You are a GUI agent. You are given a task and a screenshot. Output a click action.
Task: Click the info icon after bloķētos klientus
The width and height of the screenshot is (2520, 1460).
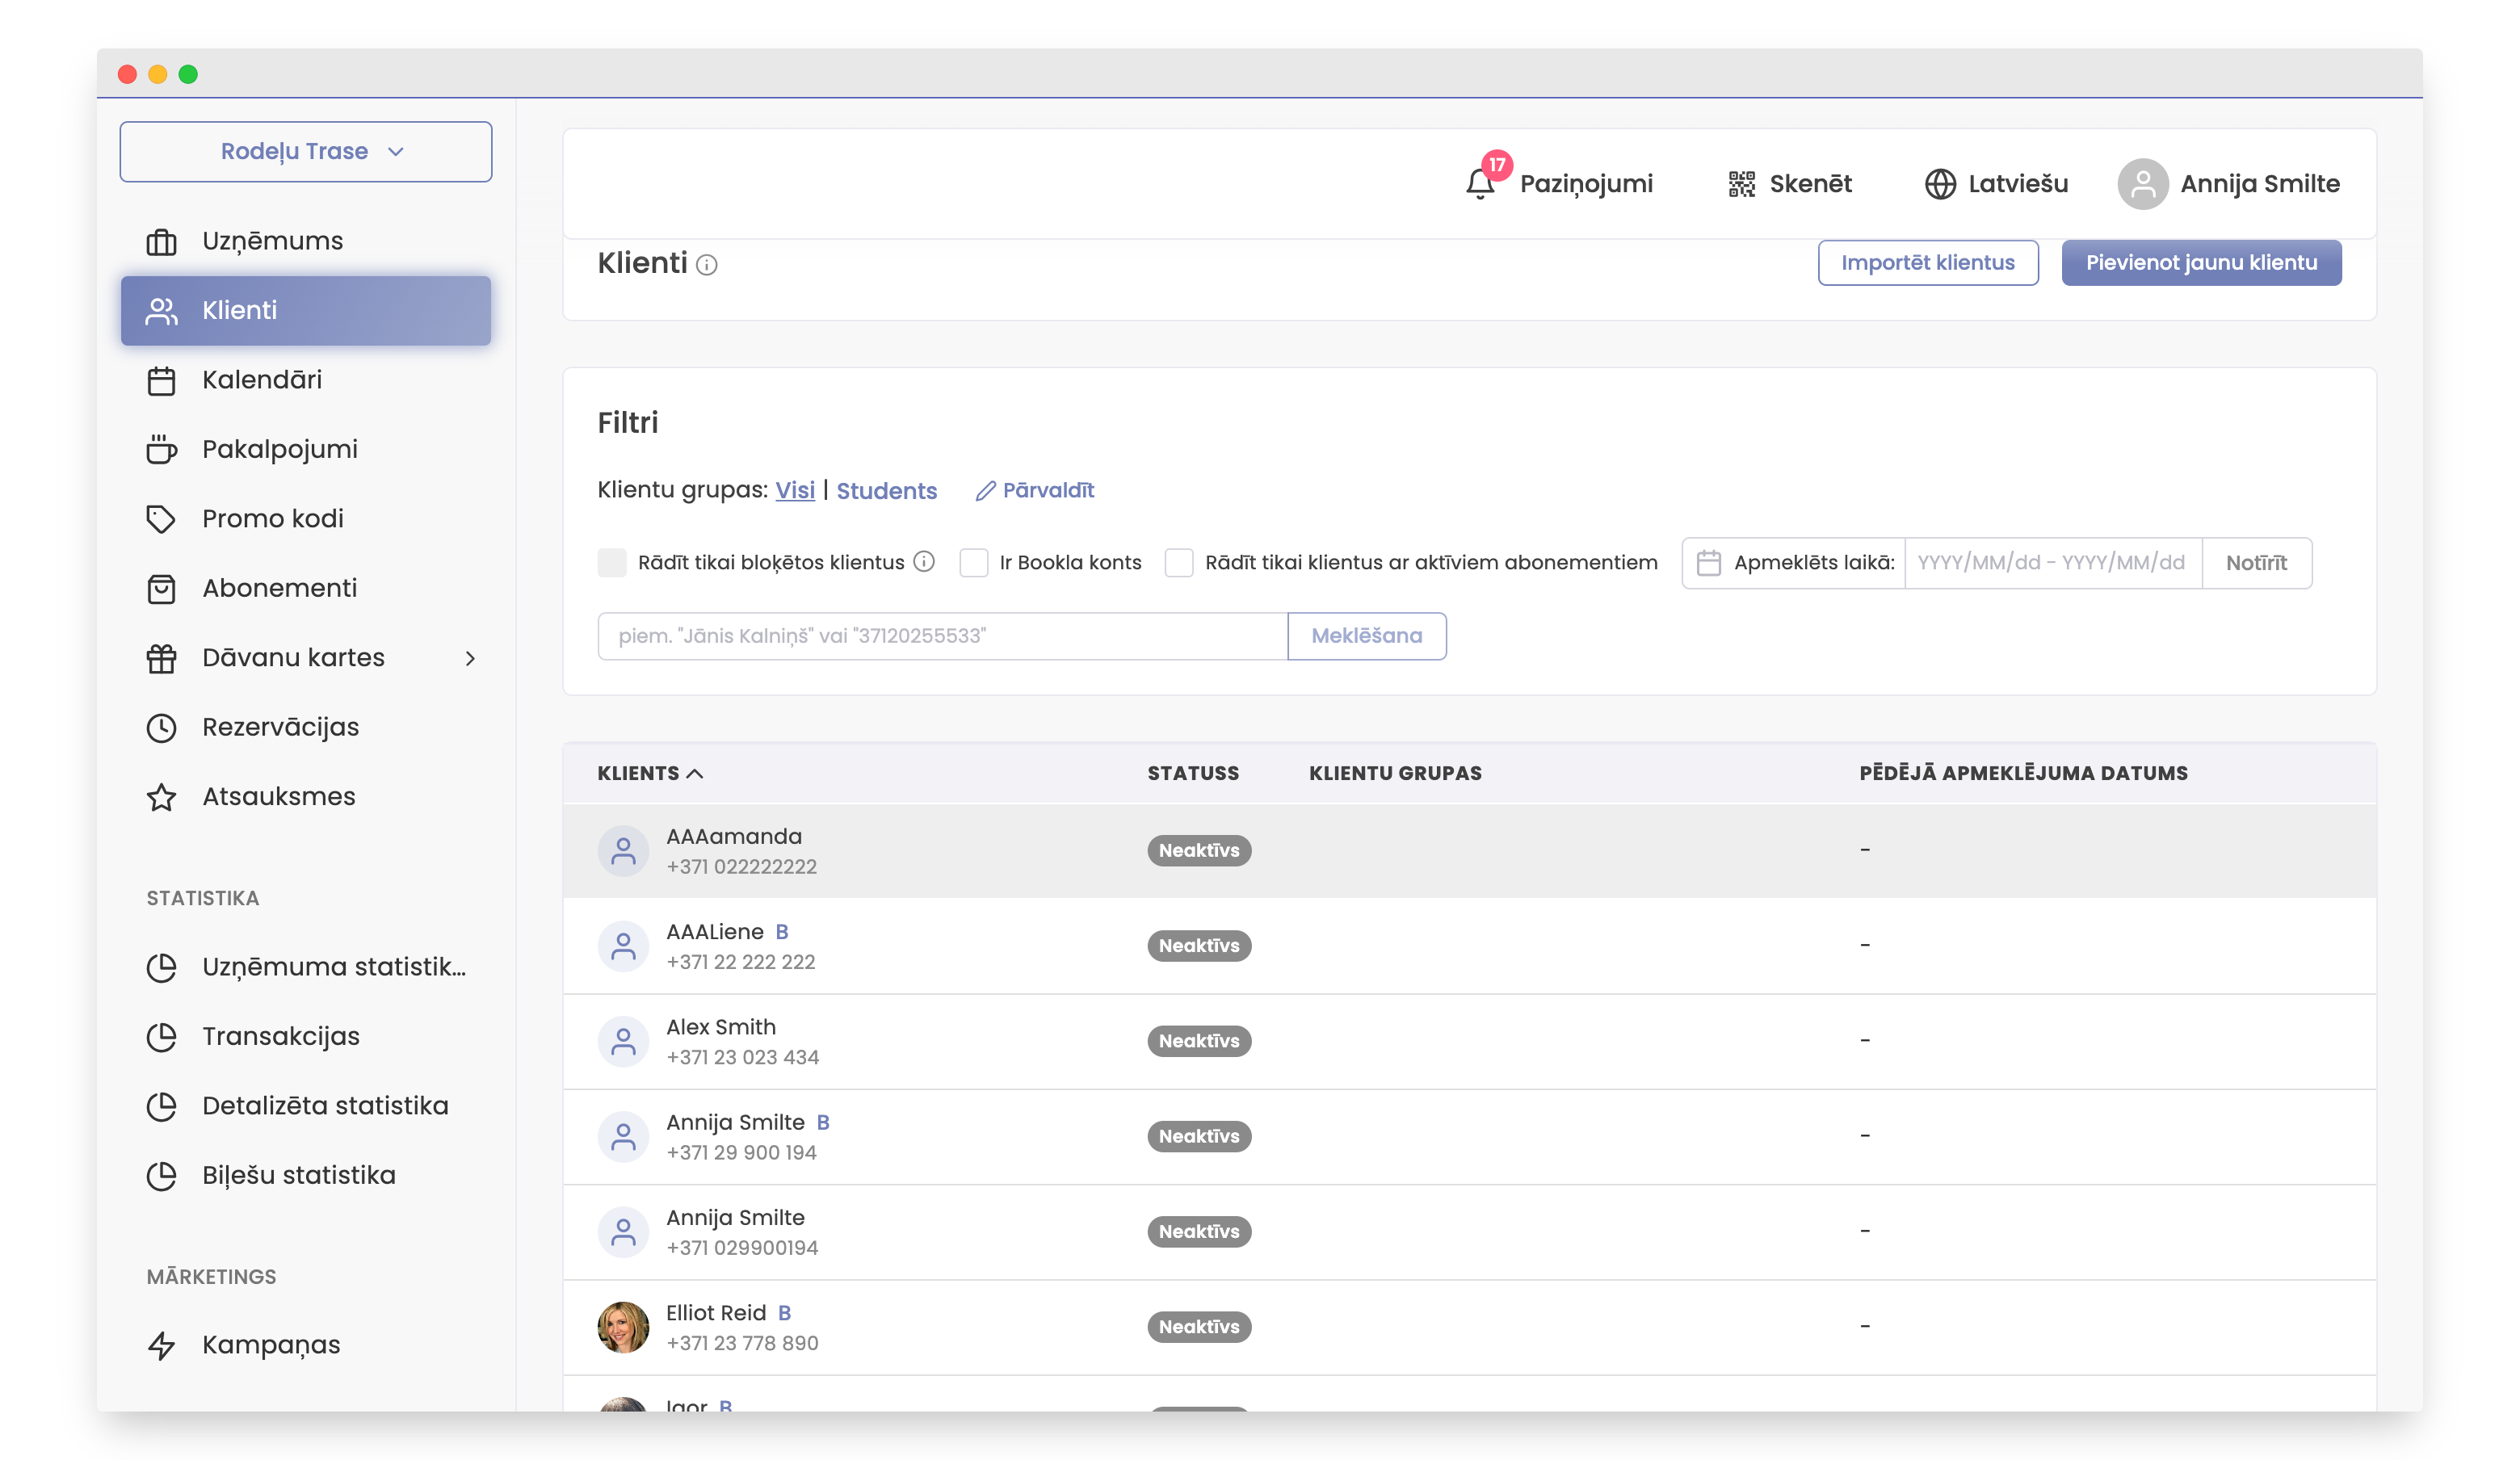(x=925, y=562)
